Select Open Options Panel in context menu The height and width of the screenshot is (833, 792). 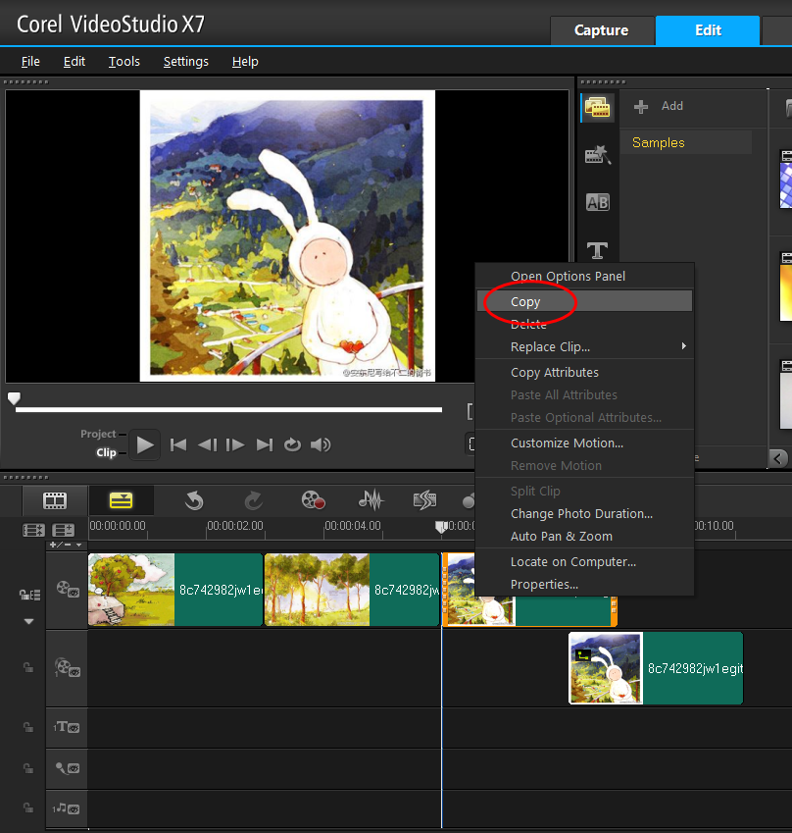584,277
